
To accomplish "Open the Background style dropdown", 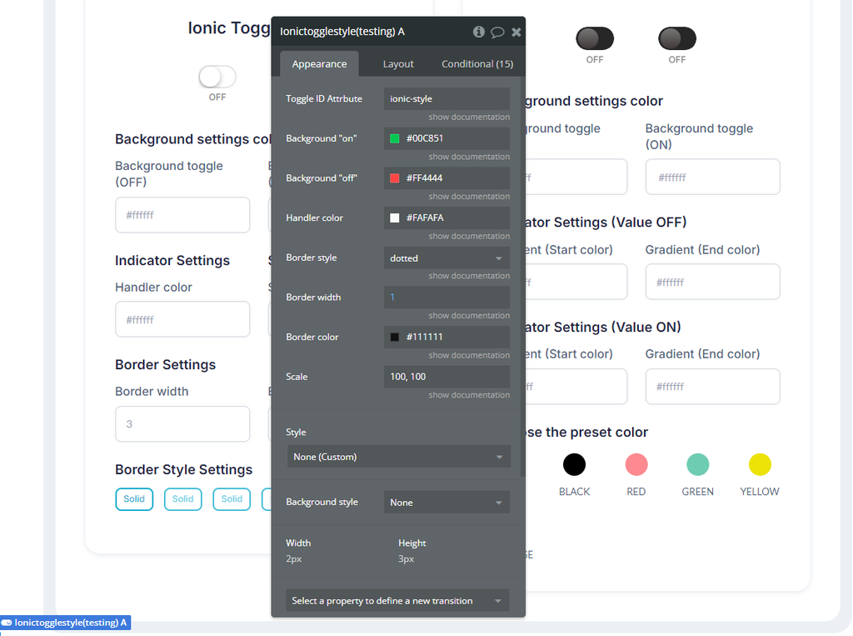I will [x=446, y=502].
